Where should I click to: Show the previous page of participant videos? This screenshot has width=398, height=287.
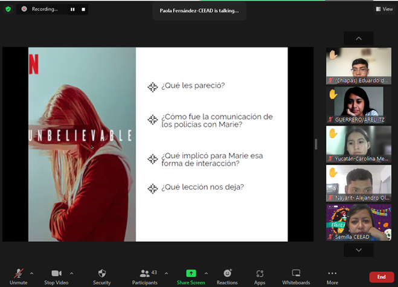(x=358, y=38)
